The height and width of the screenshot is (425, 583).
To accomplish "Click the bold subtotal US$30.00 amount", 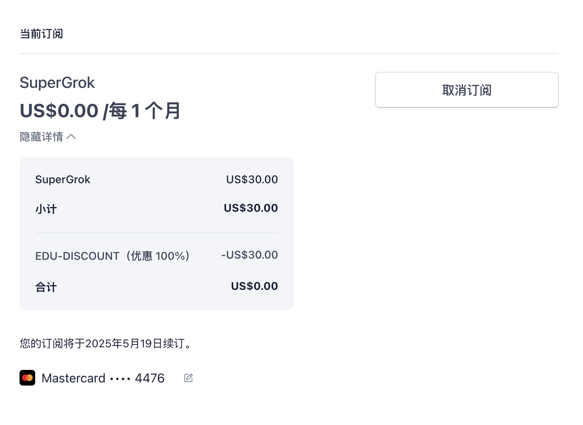I will pyautogui.click(x=251, y=208).
